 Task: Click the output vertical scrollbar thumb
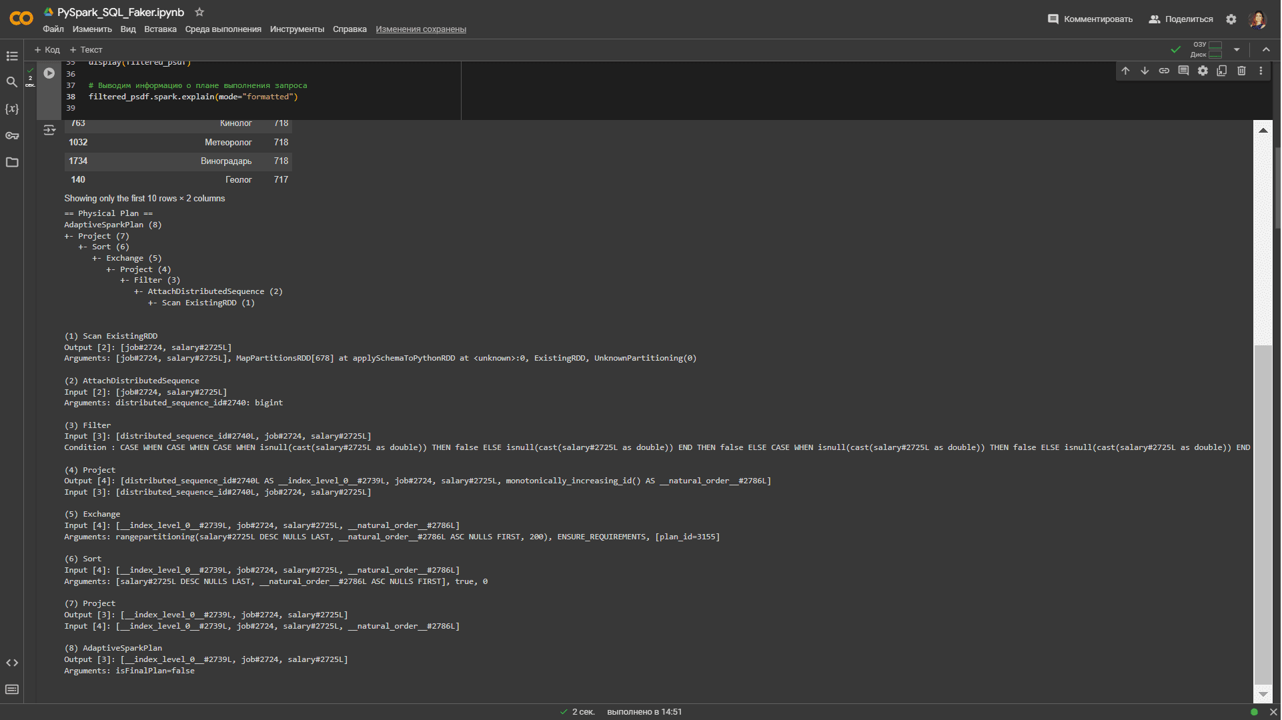(1263, 515)
